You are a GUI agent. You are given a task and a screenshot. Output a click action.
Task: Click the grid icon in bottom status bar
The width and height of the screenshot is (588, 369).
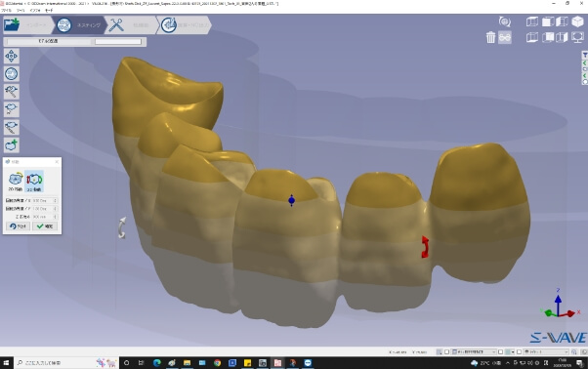439,351
